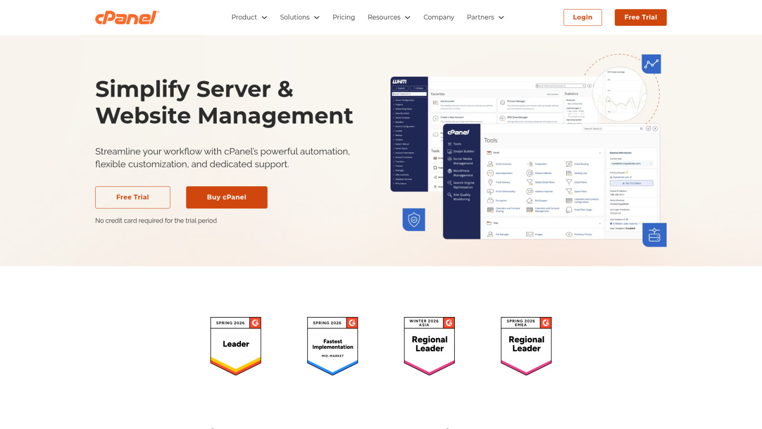Click the Search Tools field in the cPanel preview
This screenshot has height=429, width=762.
(x=613, y=129)
